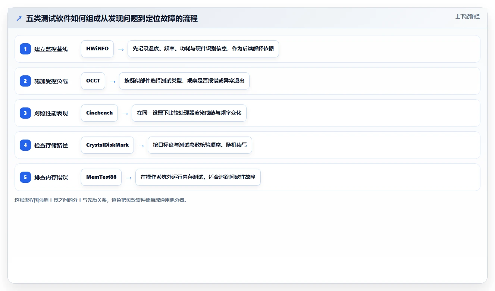495x291 pixels.
Task: Click the footnote starting 这张流程图强调工具之间的分工
Action: tap(101, 200)
